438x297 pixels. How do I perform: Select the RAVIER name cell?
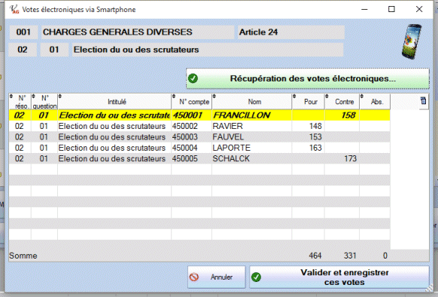tap(252, 126)
